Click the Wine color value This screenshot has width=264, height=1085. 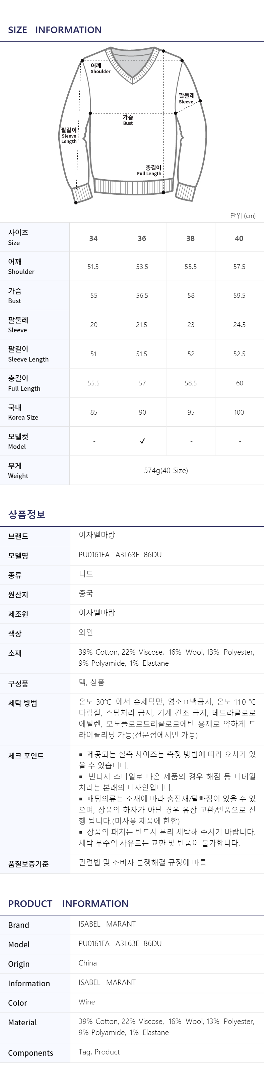86,1002
